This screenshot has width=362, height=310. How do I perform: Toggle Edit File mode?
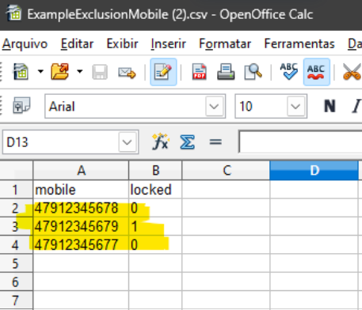pyautogui.click(x=163, y=72)
